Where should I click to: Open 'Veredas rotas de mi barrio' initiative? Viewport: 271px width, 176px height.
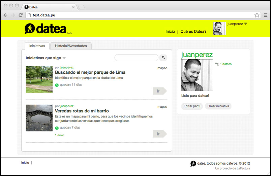tap(82, 111)
